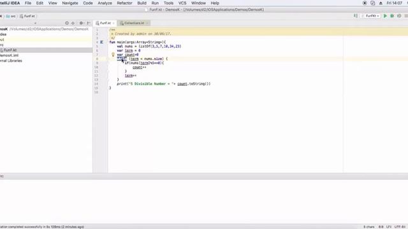This screenshot has width=408, height=229.
Task: Open the File menu
Action: 28,3
